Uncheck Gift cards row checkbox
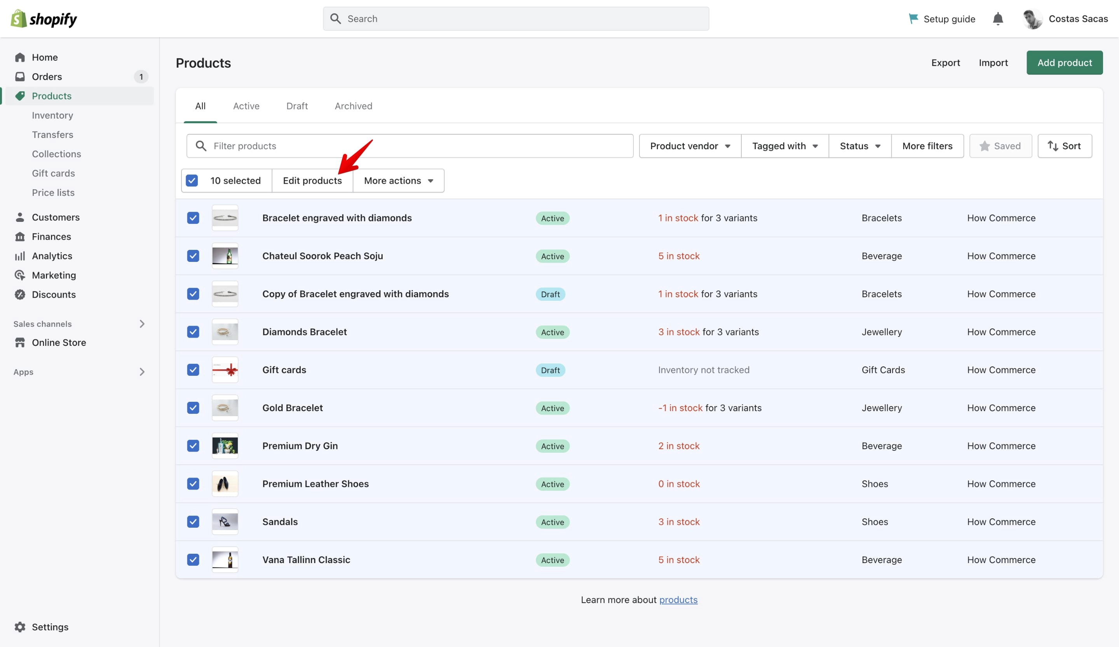 click(x=193, y=370)
